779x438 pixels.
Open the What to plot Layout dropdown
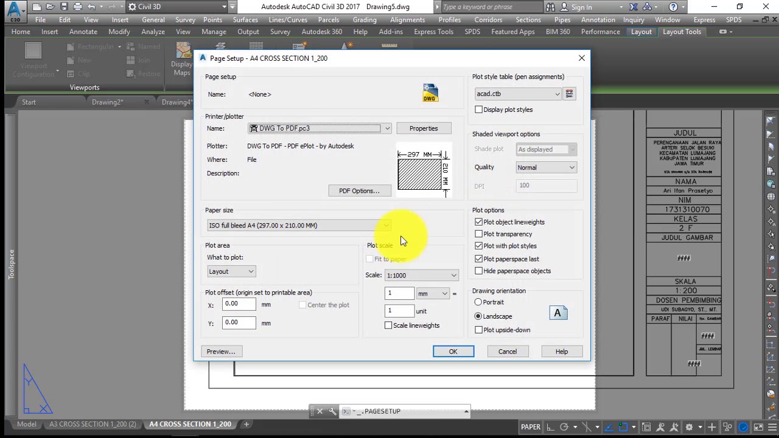coord(231,271)
